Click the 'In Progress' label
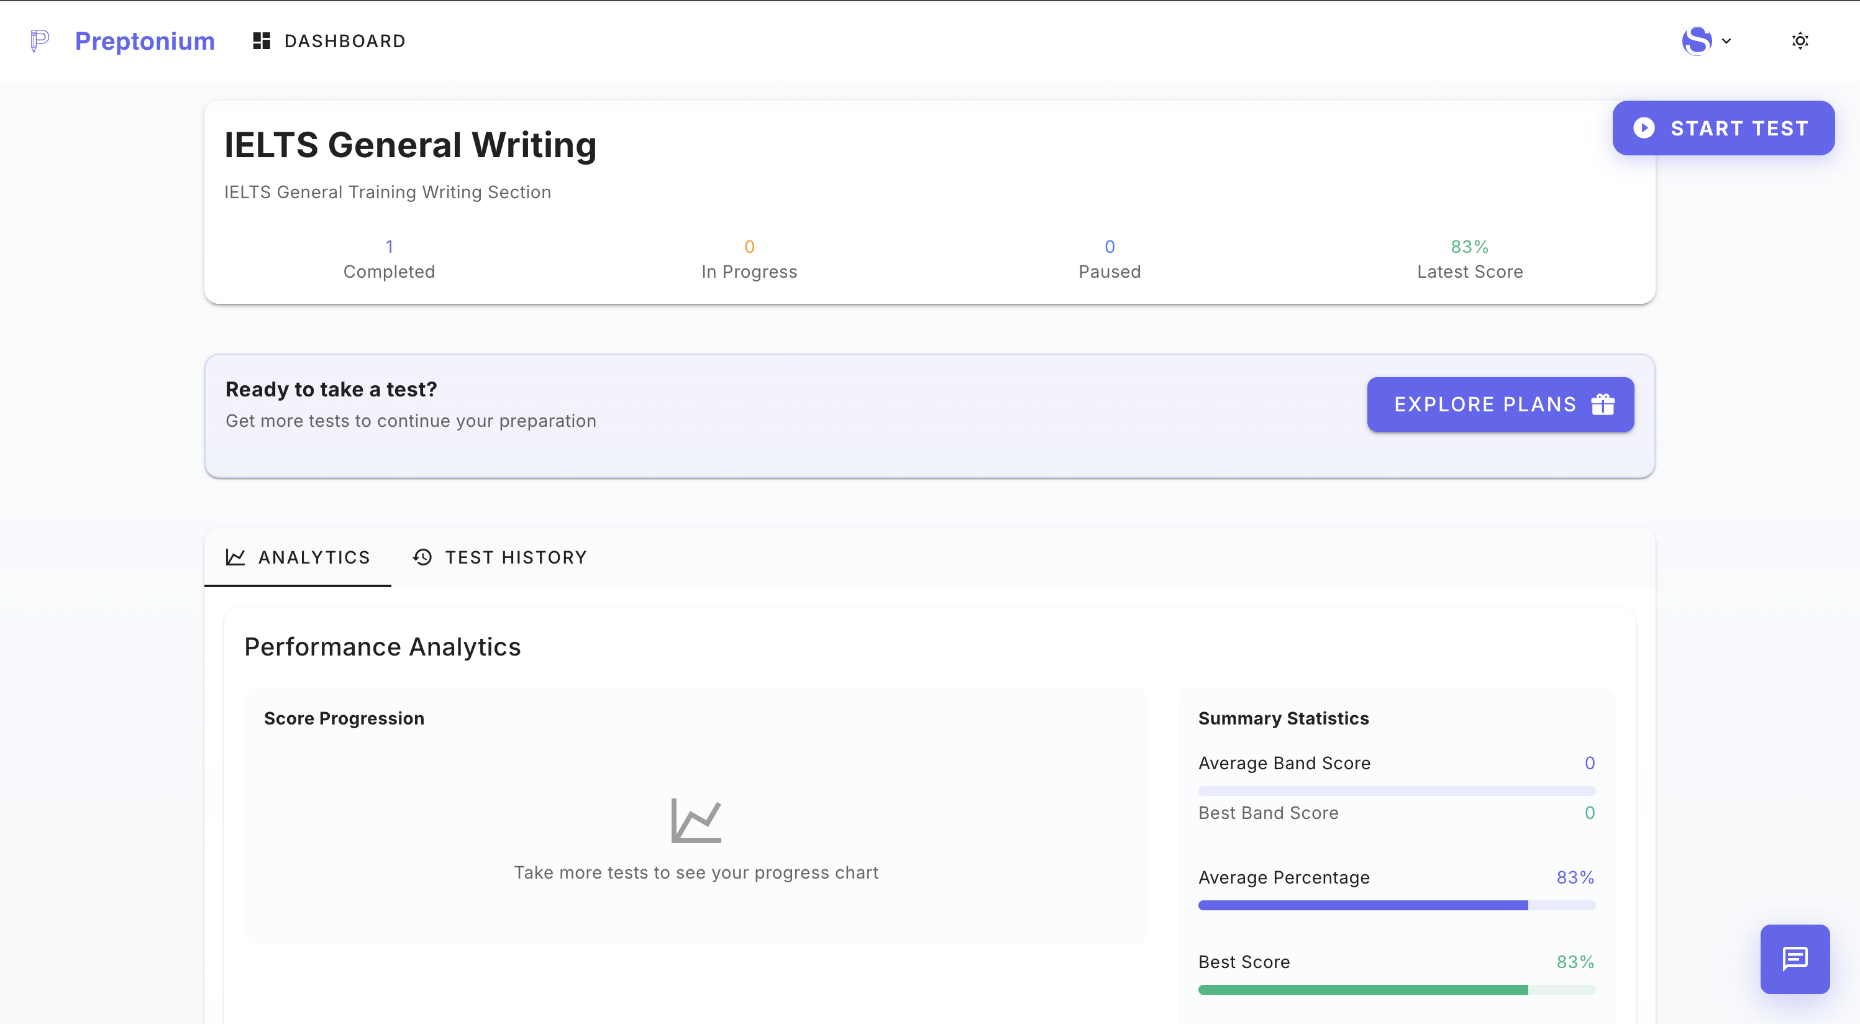 [749, 272]
